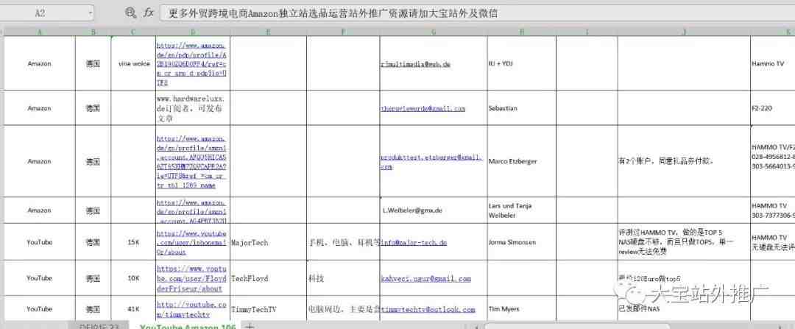
Task: Select the 'Hammo TV' cell in RJ + YDJ row
Action: point(773,64)
